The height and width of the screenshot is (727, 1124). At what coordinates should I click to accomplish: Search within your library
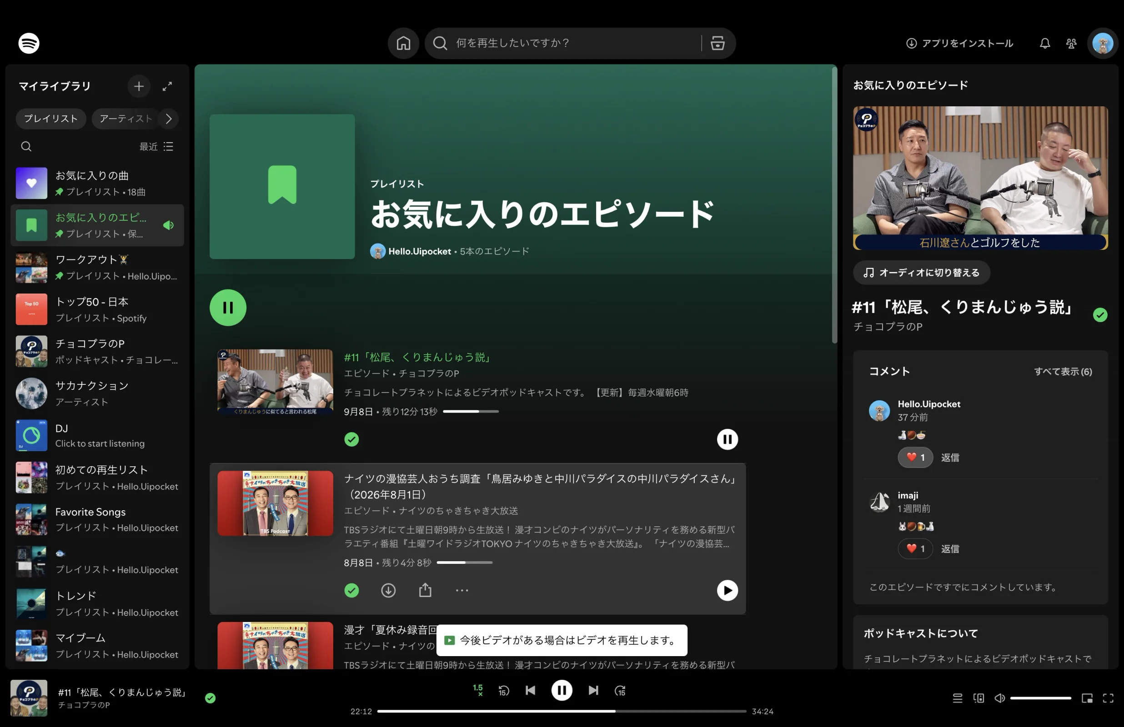pyautogui.click(x=26, y=146)
